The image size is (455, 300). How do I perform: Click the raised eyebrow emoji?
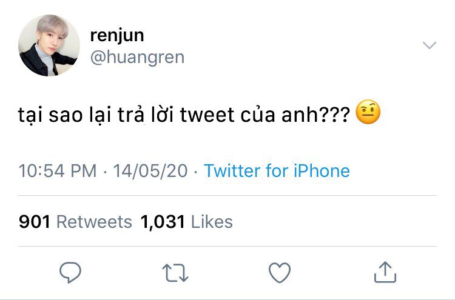368,112
